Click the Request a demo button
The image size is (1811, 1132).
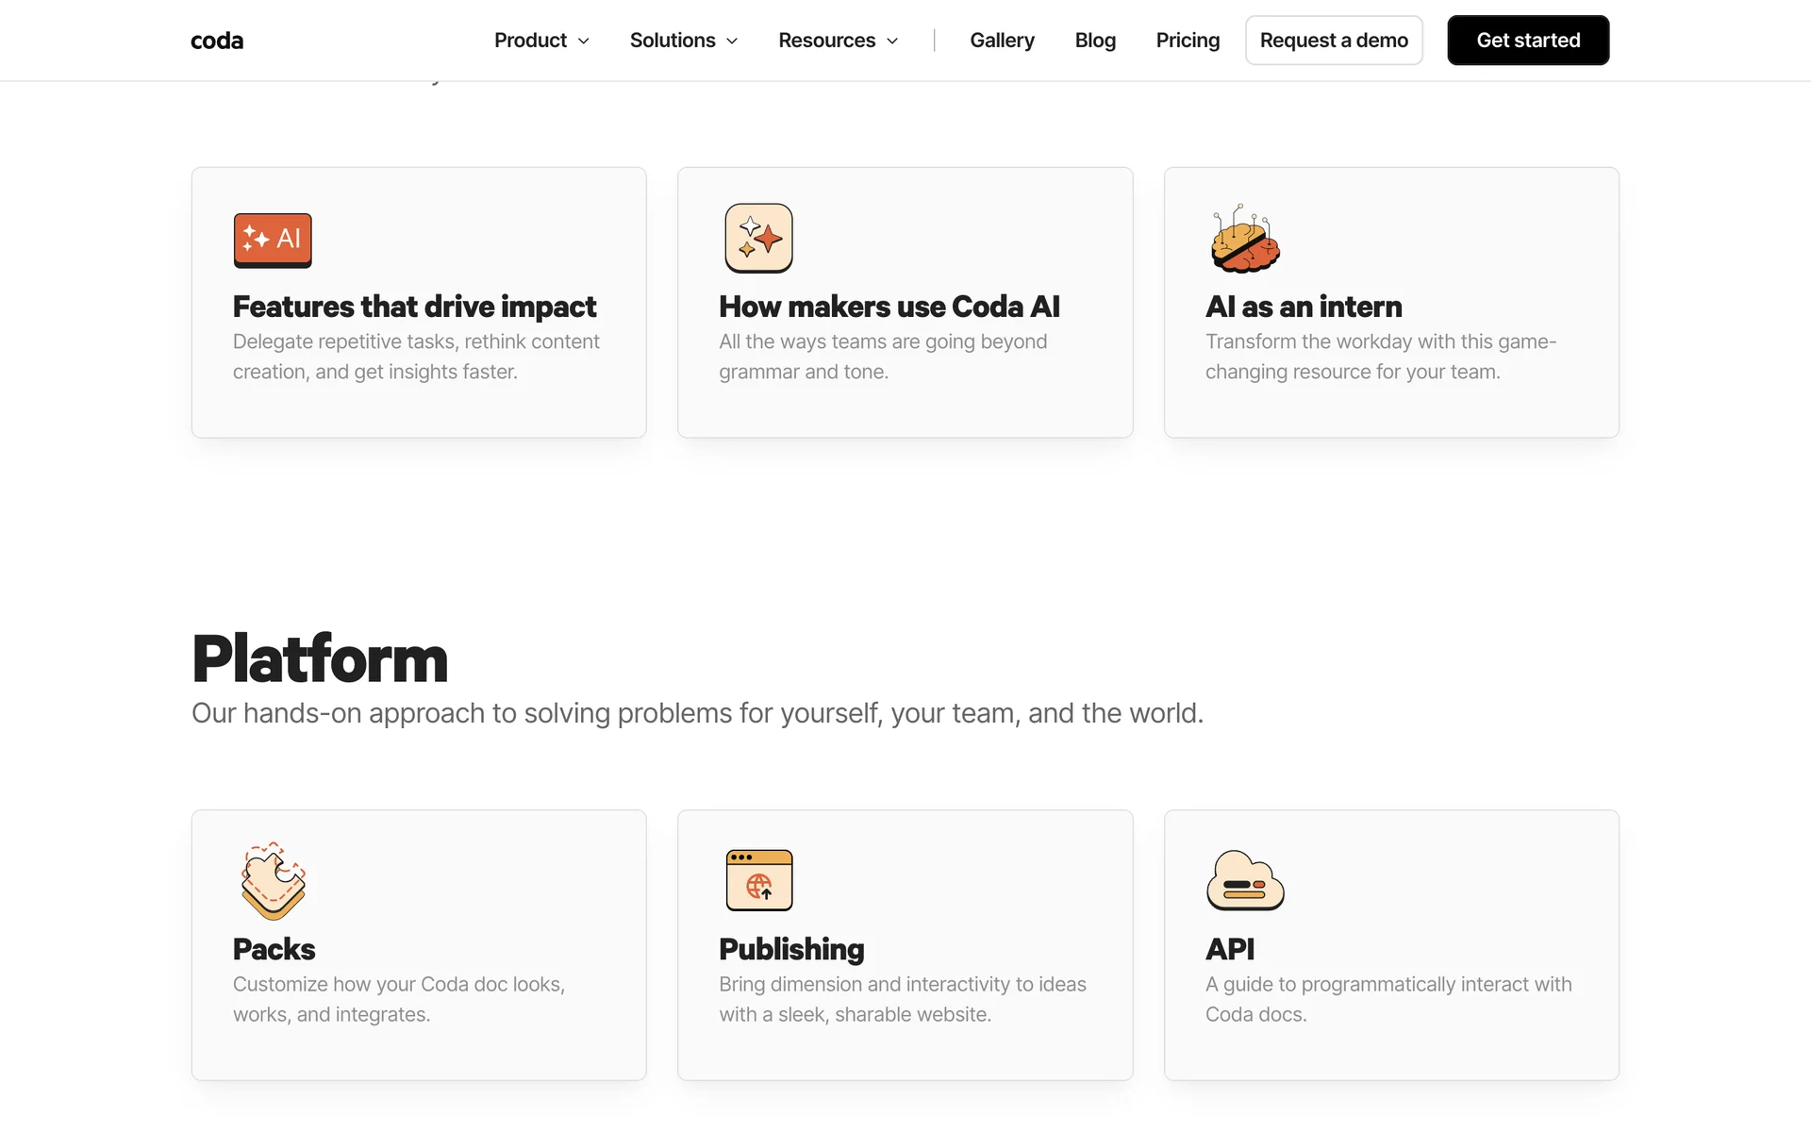pos(1333,41)
